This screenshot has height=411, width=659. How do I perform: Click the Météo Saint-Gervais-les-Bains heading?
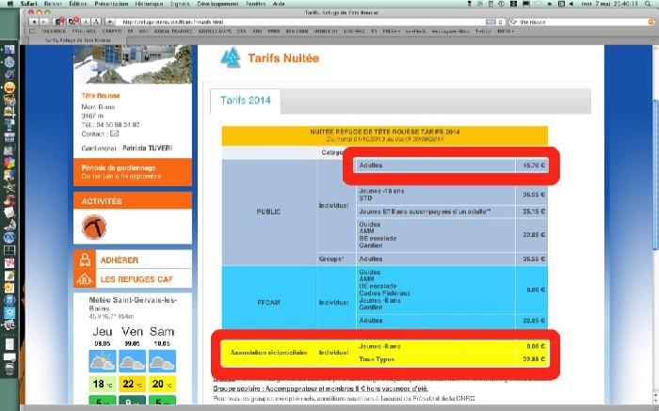(x=133, y=304)
